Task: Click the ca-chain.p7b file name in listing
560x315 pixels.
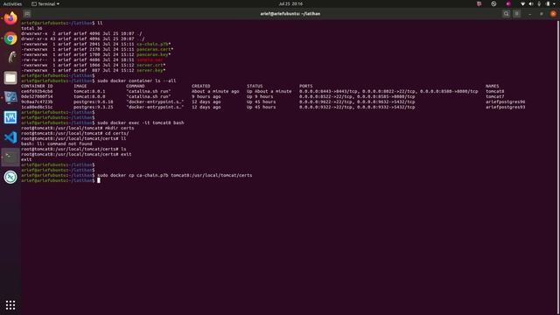Action: pos(152,45)
